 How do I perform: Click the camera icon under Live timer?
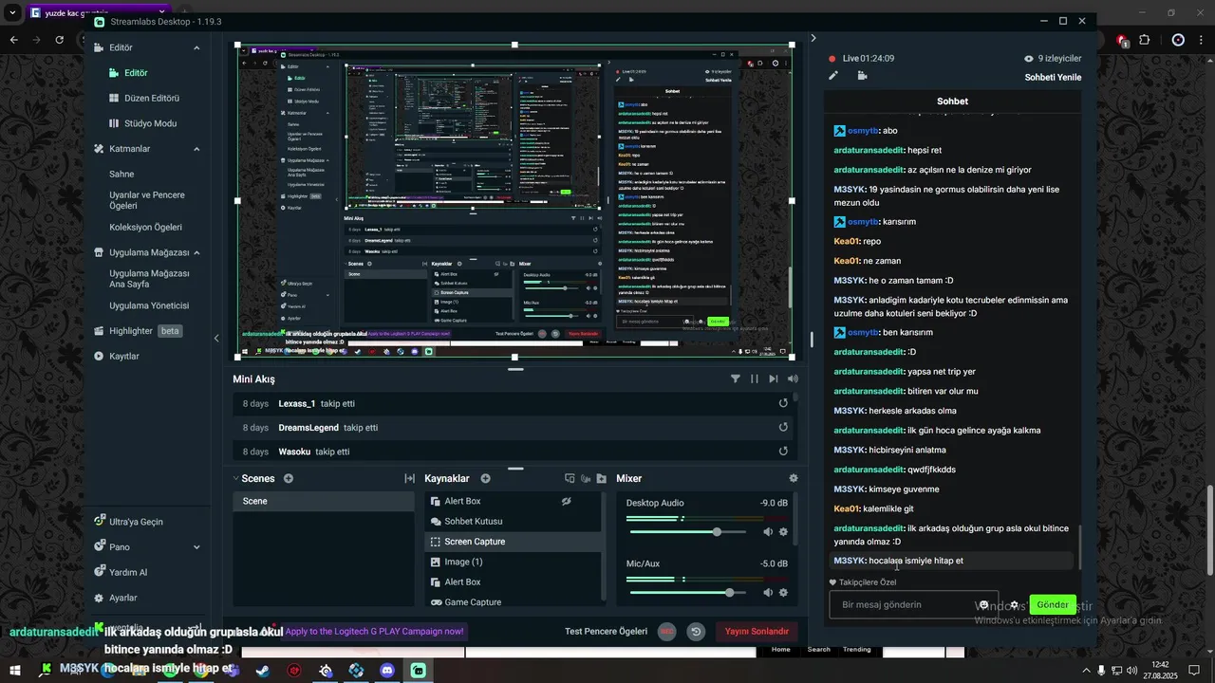tap(862, 76)
